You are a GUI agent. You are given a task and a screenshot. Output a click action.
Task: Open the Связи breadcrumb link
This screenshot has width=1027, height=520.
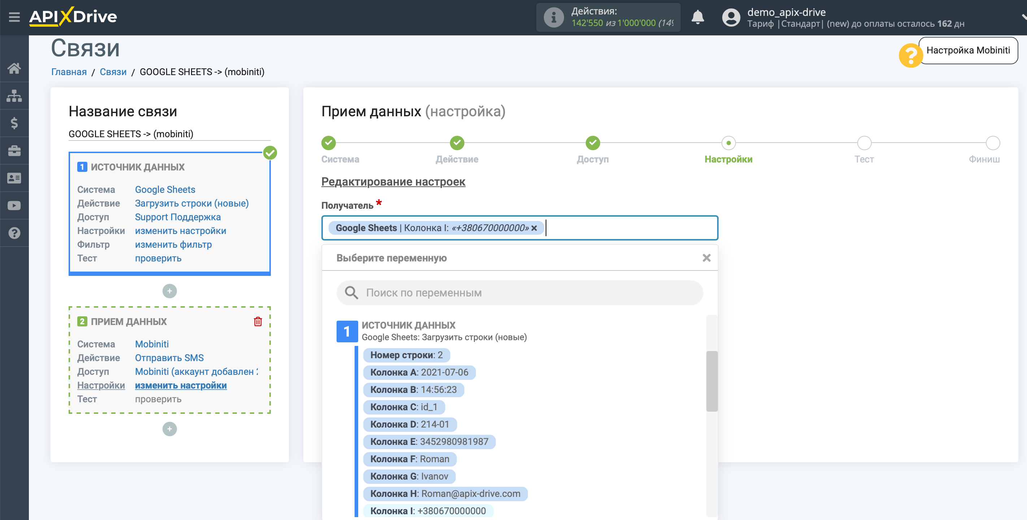click(113, 72)
